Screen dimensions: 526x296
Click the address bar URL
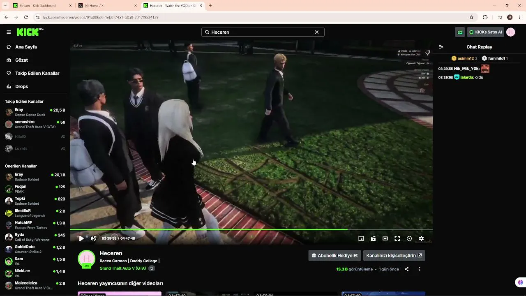[x=101, y=17]
